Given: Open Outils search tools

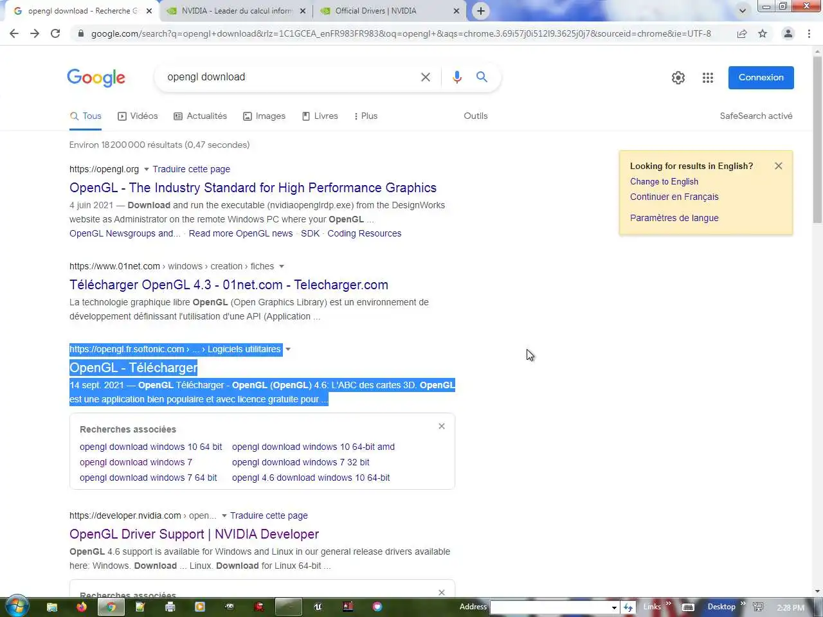Looking at the screenshot, I should (x=476, y=116).
